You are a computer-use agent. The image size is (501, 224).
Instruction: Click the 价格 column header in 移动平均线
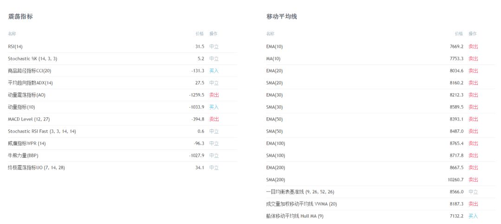[x=459, y=34]
